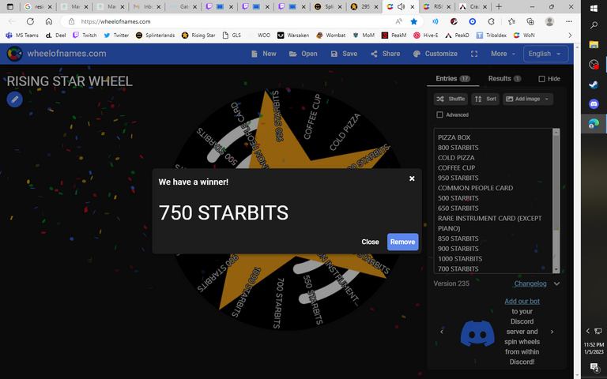Open the tab actions menu icon
The image size is (607, 379).
10,6
